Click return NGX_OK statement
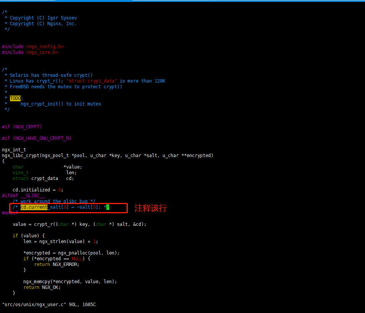 pos(42,287)
